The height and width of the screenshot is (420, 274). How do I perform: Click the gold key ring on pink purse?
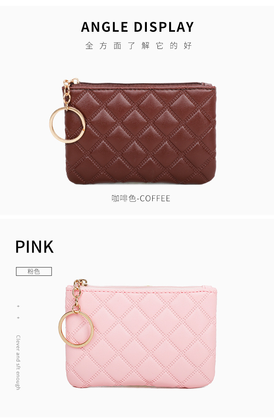pos(76,330)
